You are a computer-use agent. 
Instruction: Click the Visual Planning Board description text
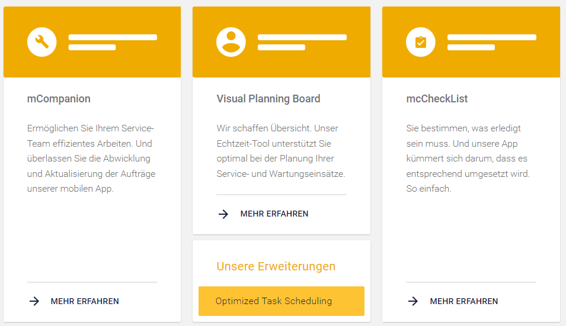281,151
